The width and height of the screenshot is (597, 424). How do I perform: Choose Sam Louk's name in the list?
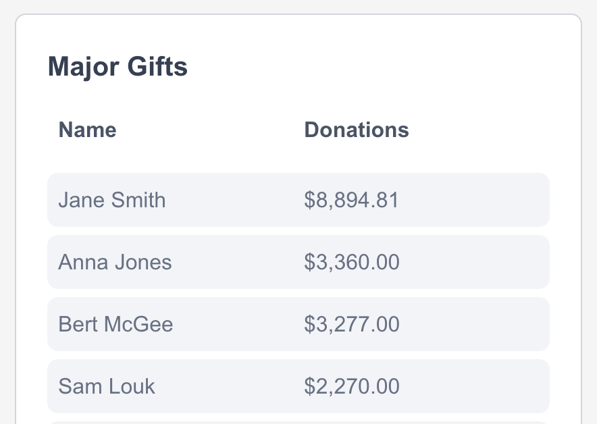(x=107, y=386)
